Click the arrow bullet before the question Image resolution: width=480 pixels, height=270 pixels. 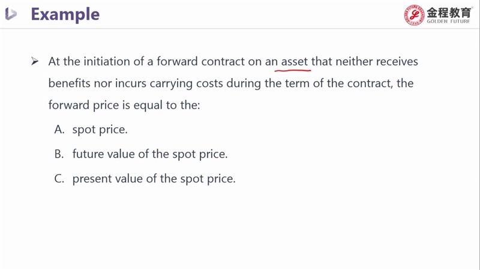pyautogui.click(x=35, y=61)
